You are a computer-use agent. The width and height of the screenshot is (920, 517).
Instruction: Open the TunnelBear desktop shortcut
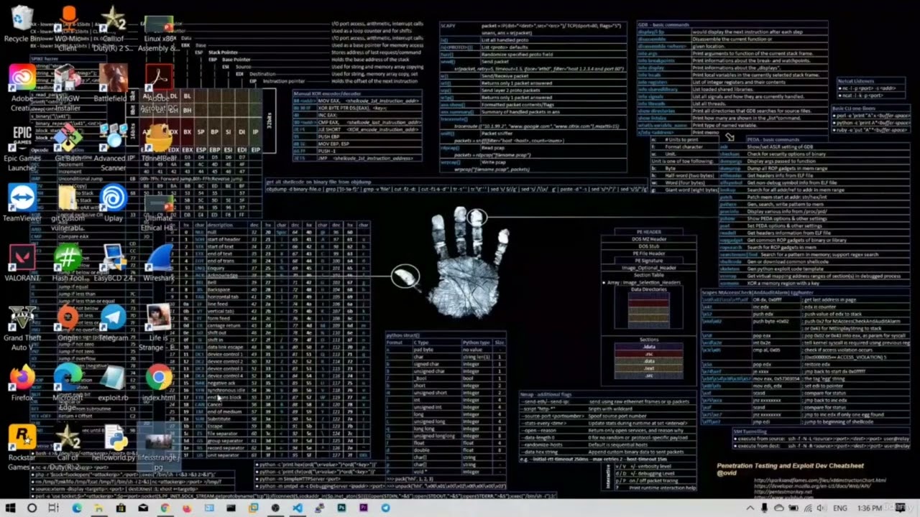pos(158,138)
